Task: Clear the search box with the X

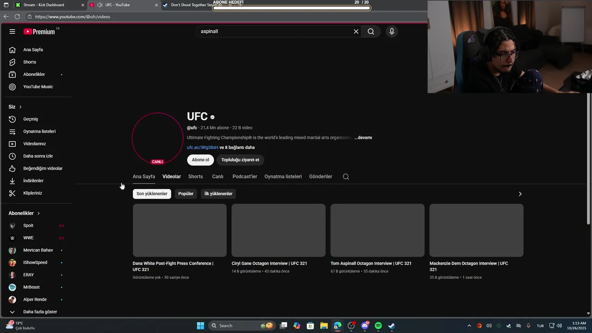Action: point(356,31)
